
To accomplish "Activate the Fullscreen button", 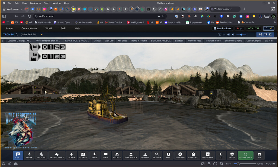I will click(245, 155).
